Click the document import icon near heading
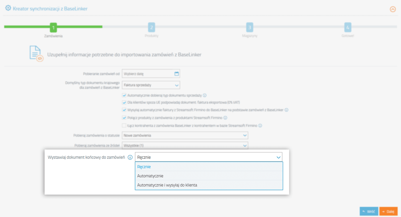Viewport: 401px width, 217px height. coord(36,54)
